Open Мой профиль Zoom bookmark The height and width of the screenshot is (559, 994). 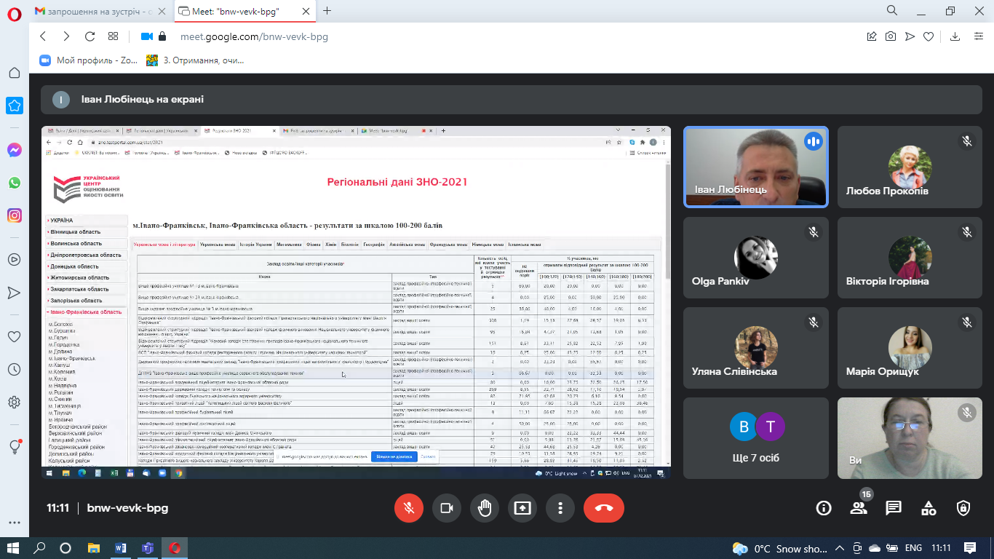coord(90,60)
